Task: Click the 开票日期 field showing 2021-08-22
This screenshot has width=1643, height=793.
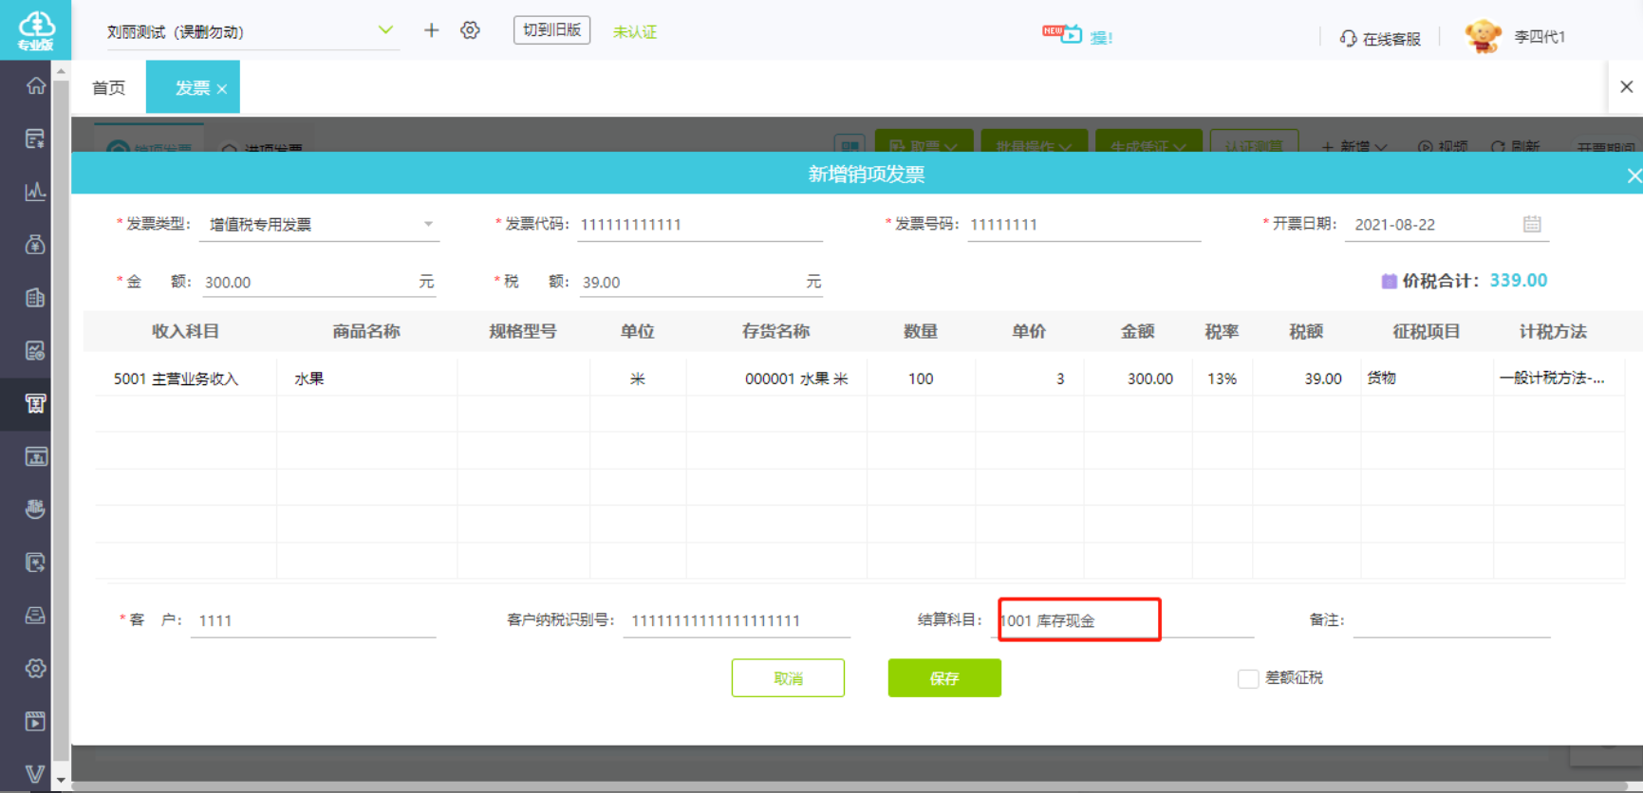Action: click(x=1447, y=225)
